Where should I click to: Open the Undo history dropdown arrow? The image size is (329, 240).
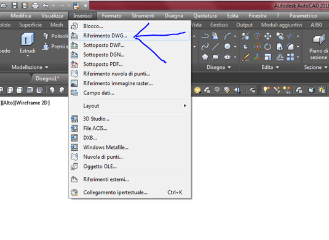tap(53, 6)
